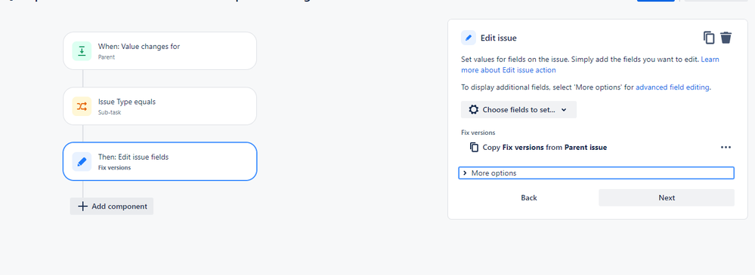Select Then: Edit issue fields action
The height and width of the screenshot is (275, 755).
(x=160, y=161)
